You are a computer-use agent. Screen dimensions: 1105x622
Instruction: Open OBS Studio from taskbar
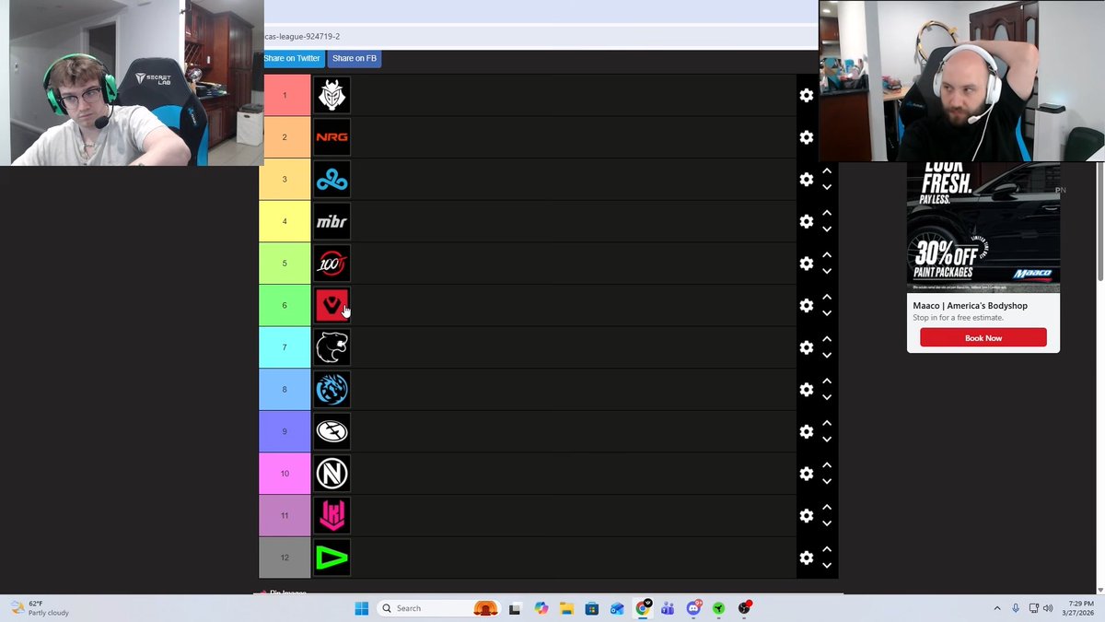coord(744,608)
